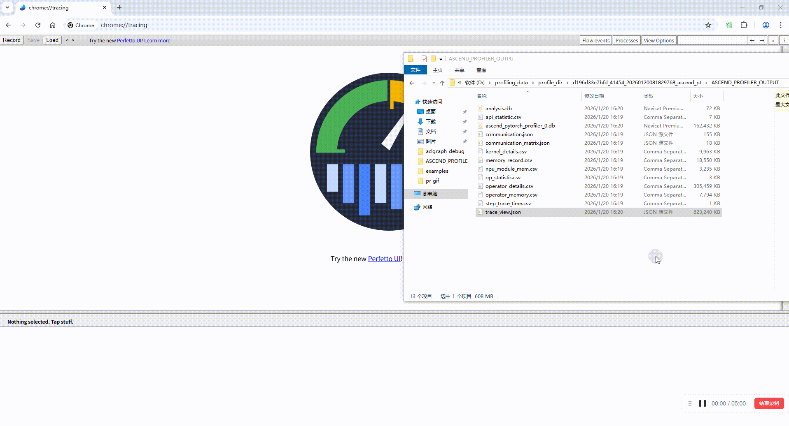Pause the screen recording
The height and width of the screenshot is (426, 789).
(703, 403)
